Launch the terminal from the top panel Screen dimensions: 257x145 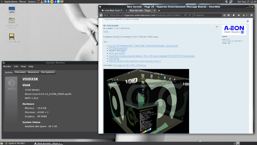pyautogui.click(x=38, y=2)
